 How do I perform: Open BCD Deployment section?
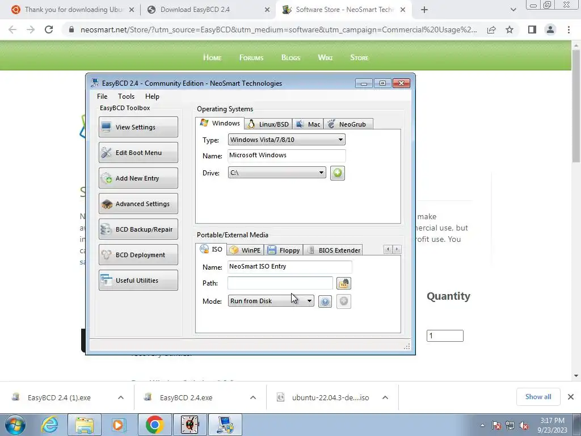coord(138,255)
